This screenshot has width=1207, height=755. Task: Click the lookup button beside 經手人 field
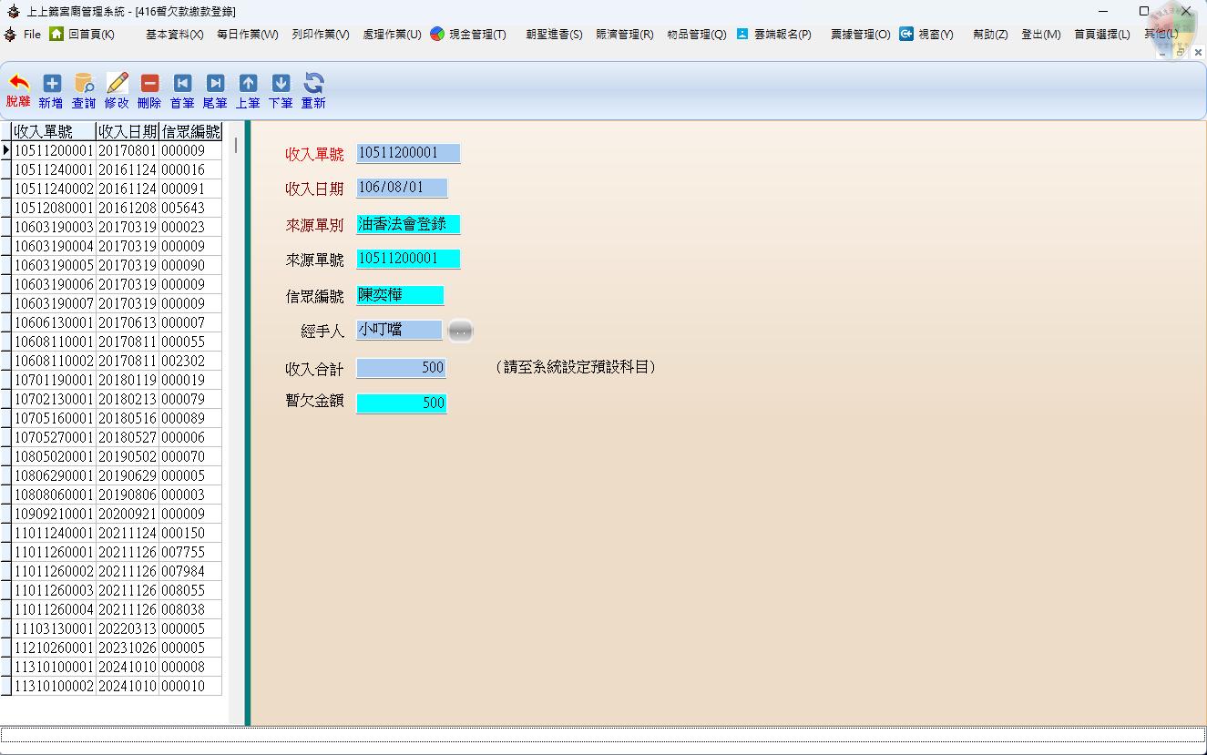pos(461,331)
